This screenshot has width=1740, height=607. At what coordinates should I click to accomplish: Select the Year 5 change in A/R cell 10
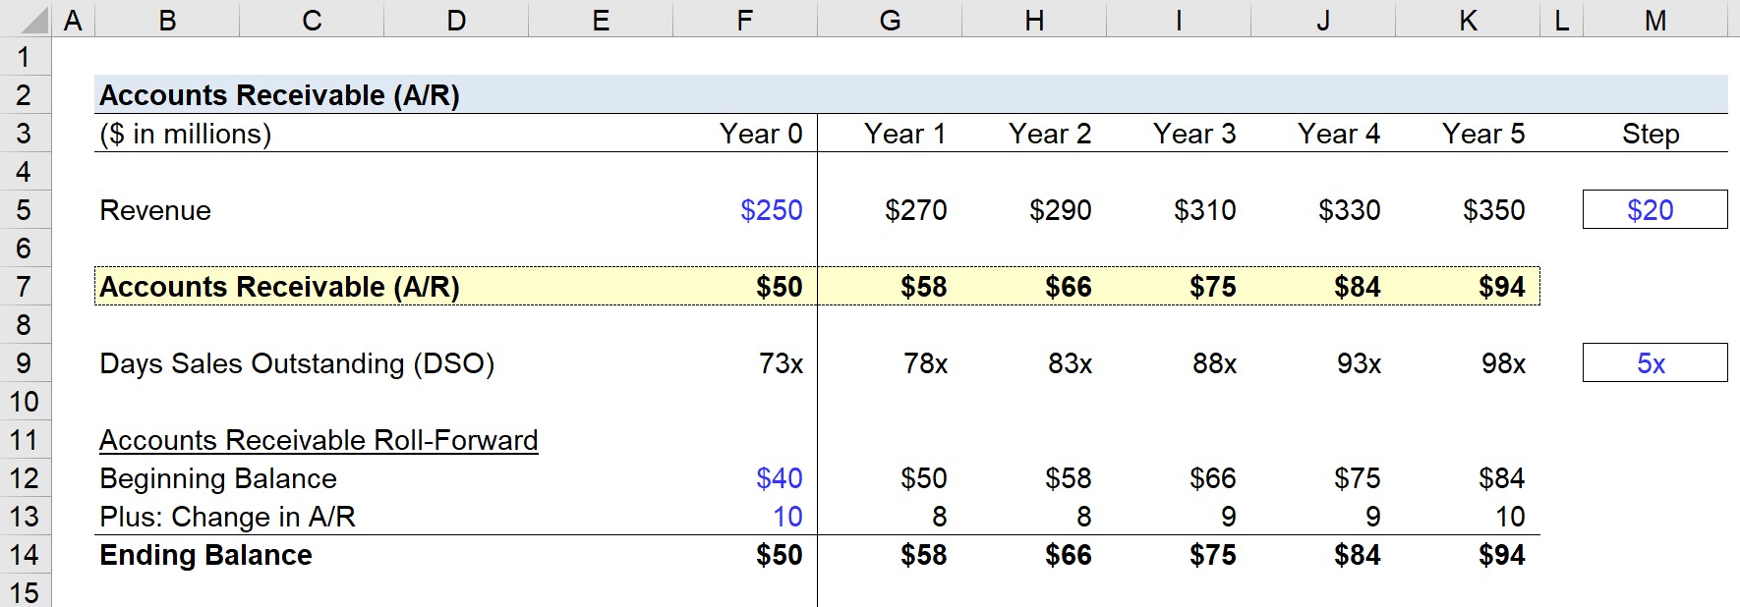tap(1468, 517)
